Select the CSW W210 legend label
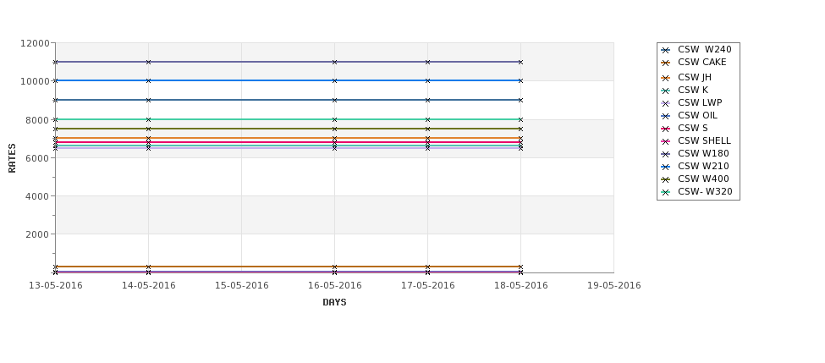Image resolution: width=825 pixels, height=363 pixels. tap(703, 166)
